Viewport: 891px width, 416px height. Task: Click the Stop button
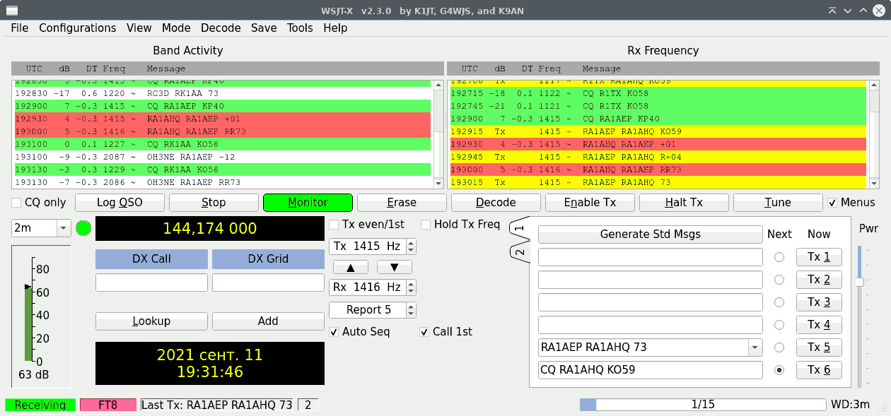214,203
